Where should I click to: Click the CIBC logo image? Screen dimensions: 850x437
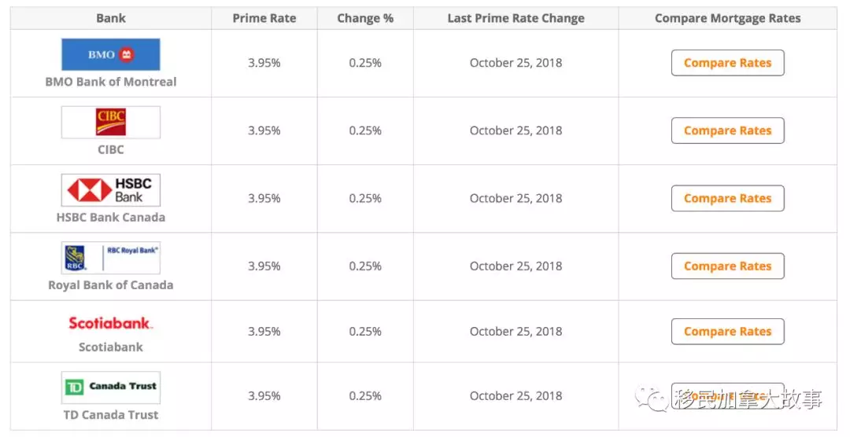tap(111, 122)
